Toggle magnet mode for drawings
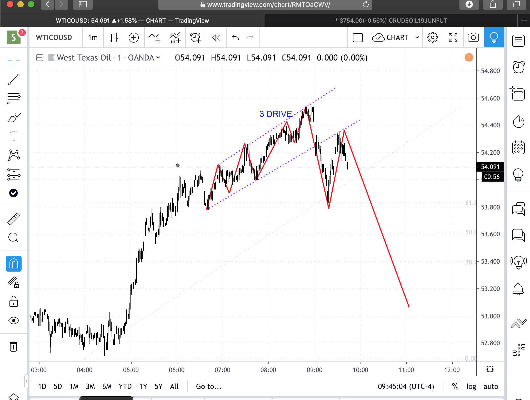Viewport: 530px width, 400px height. coord(14,264)
